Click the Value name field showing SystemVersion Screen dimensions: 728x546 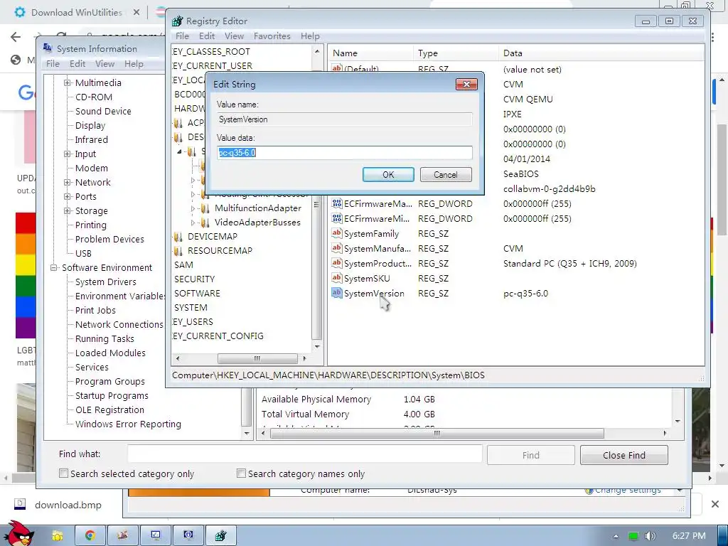345,119
